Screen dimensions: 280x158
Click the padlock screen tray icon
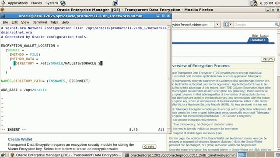coord(254,3)
